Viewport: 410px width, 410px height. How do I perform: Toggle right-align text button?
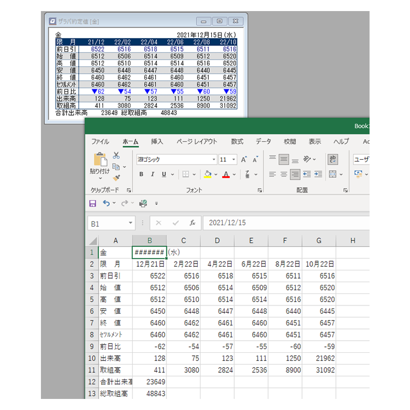click(x=295, y=174)
